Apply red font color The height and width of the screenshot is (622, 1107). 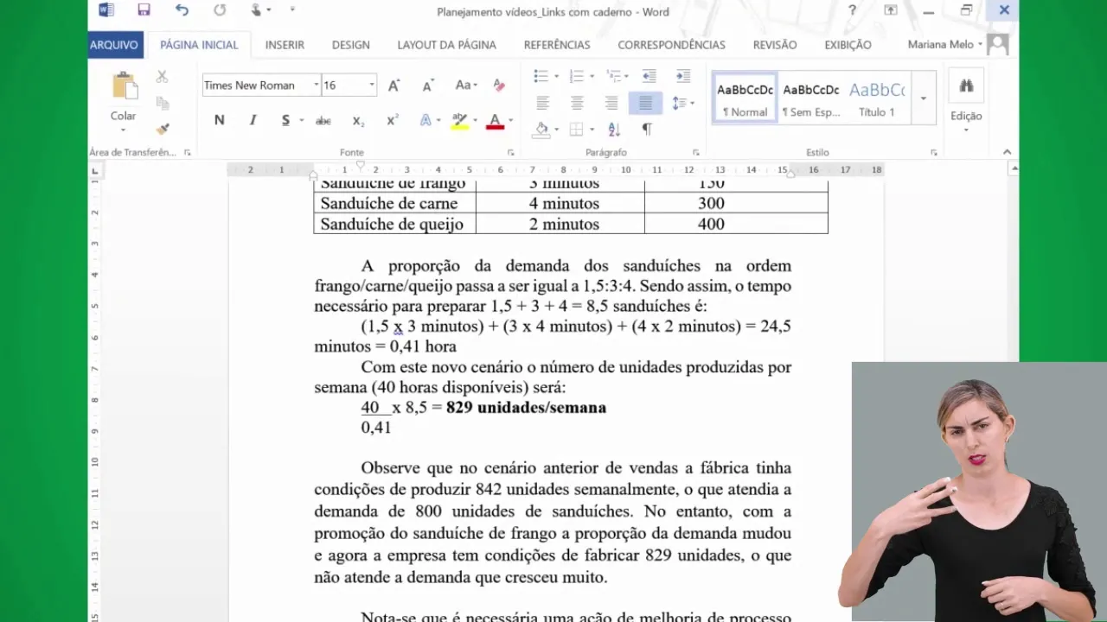(495, 121)
